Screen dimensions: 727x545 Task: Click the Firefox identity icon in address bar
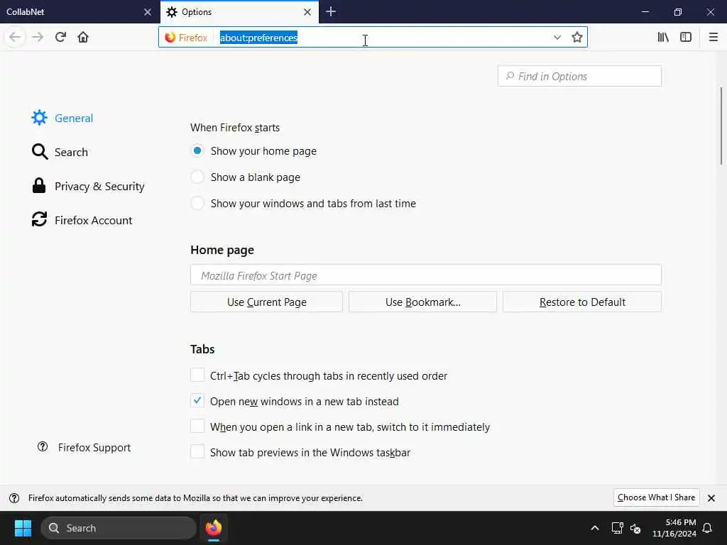coord(170,37)
